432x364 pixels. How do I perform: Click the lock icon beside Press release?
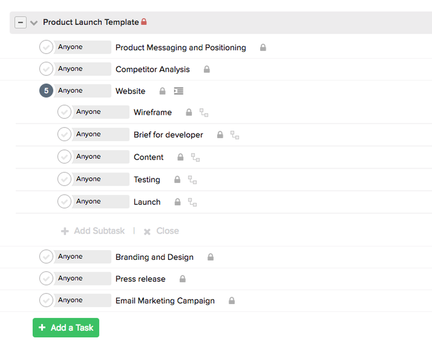pos(182,279)
